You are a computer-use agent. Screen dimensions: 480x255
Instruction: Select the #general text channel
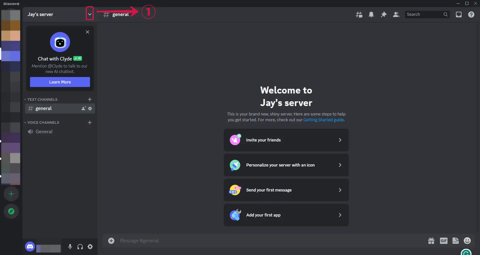(x=60, y=108)
